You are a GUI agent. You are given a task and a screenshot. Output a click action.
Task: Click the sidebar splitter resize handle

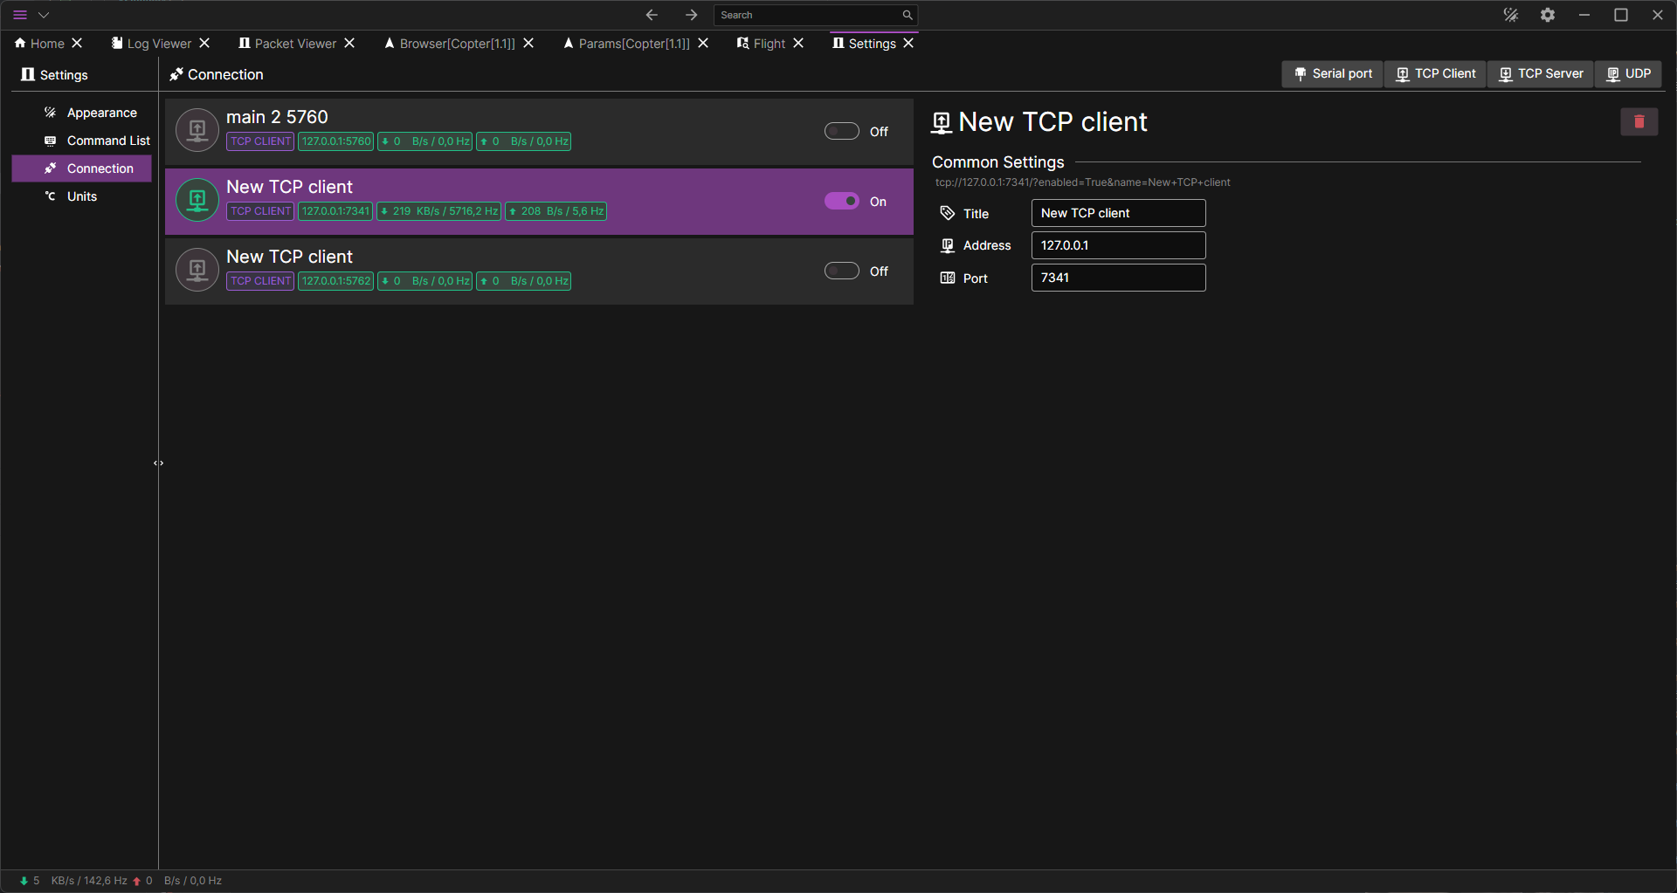(x=158, y=464)
